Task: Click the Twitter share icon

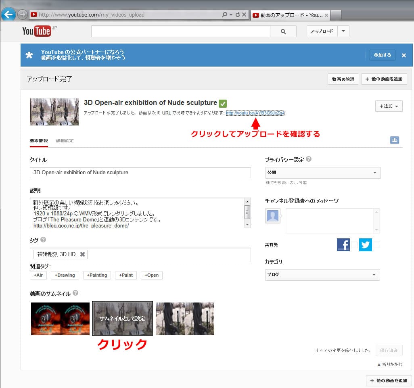Action: click(x=365, y=244)
